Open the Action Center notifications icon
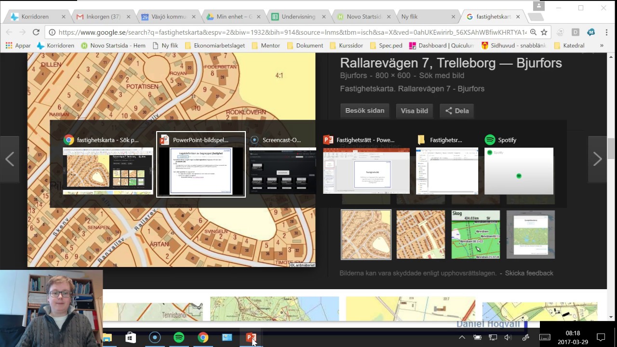The width and height of the screenshot is (617, 347). point(601,337)
